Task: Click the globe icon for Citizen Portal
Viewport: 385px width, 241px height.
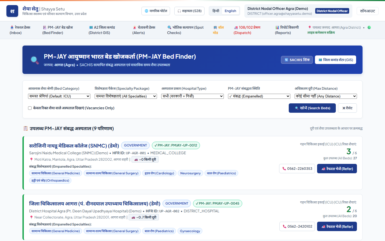Action: click(x=147, y=11)
